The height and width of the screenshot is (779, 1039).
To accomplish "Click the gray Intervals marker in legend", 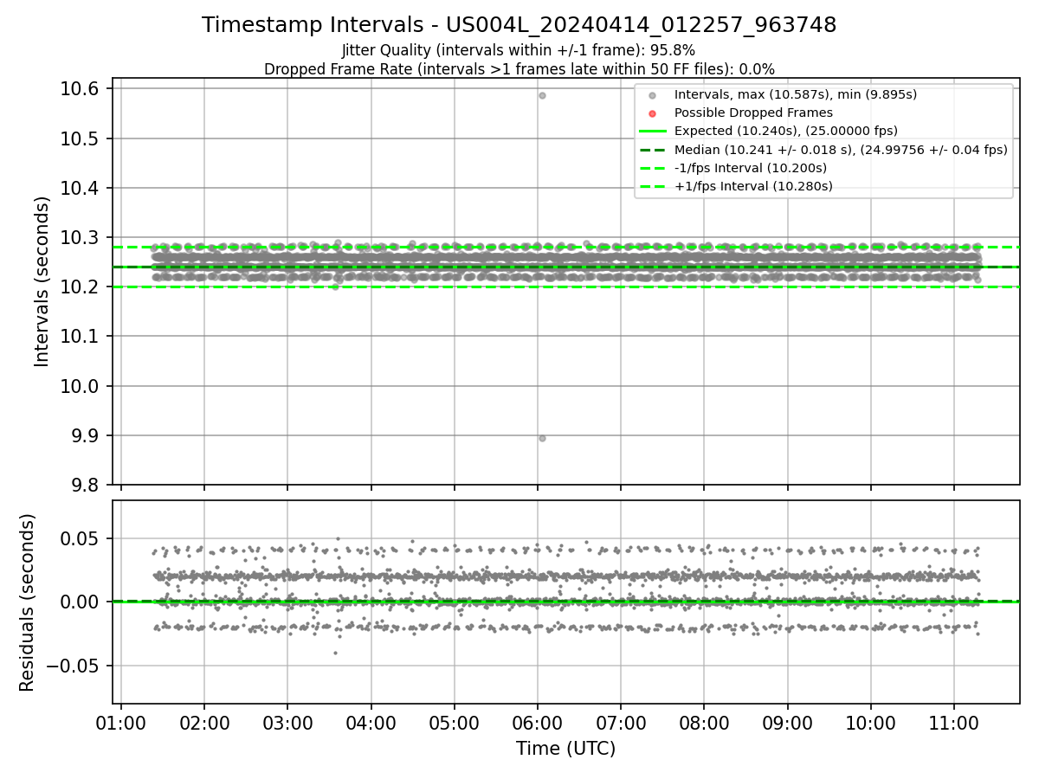I will (x=653, y=95).
